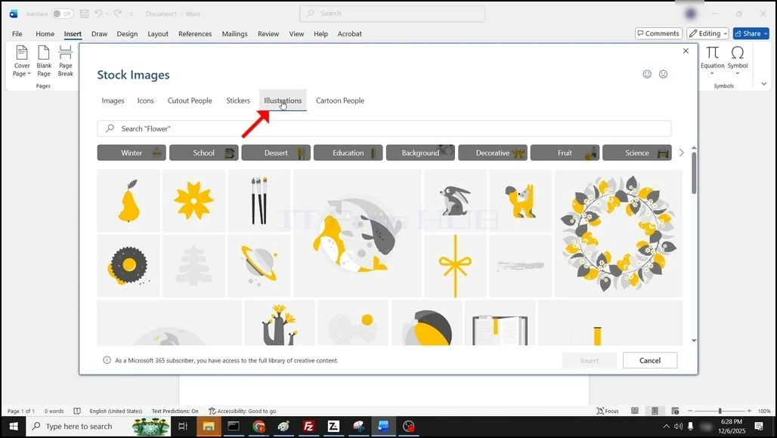Select the rabbit illustration
This screenshot has height=438, width=777.
(x=455, y=200)
